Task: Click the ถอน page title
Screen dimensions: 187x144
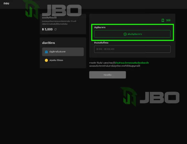Action: click(x=6, y=3)
